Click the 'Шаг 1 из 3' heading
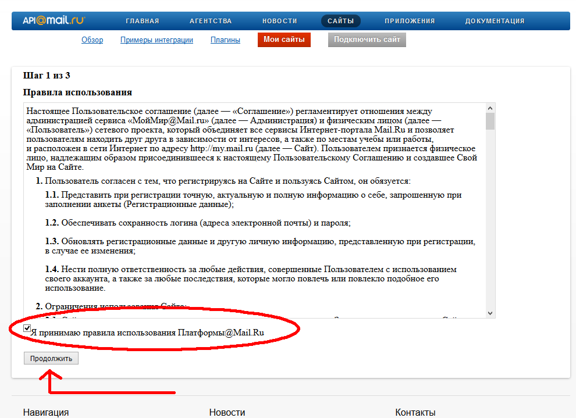 (x=47, y=75)
